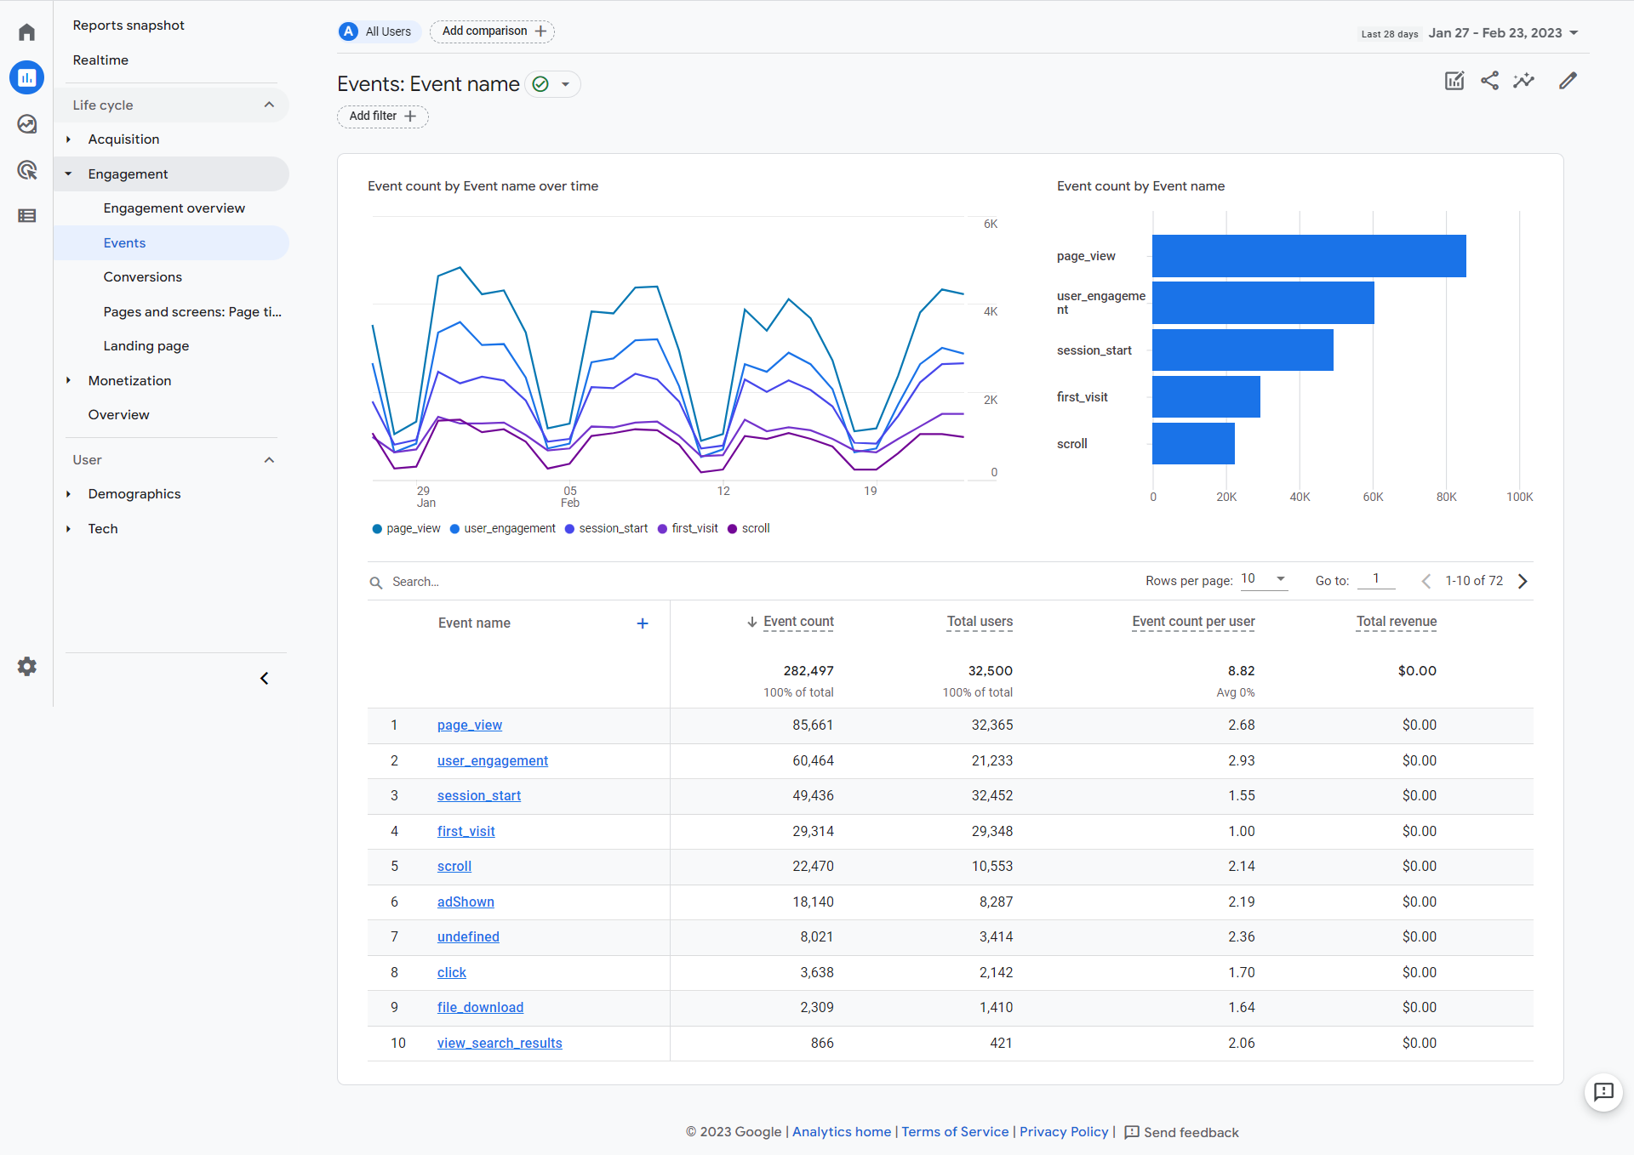Share this report using the share icon

[x=1489, y=80]
